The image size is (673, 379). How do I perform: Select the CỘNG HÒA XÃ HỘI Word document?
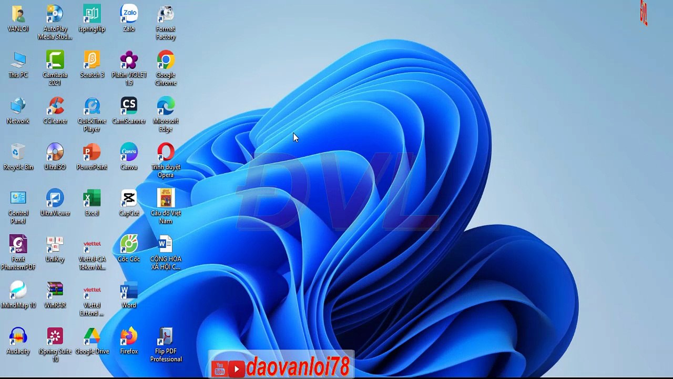tap(166, 245)
